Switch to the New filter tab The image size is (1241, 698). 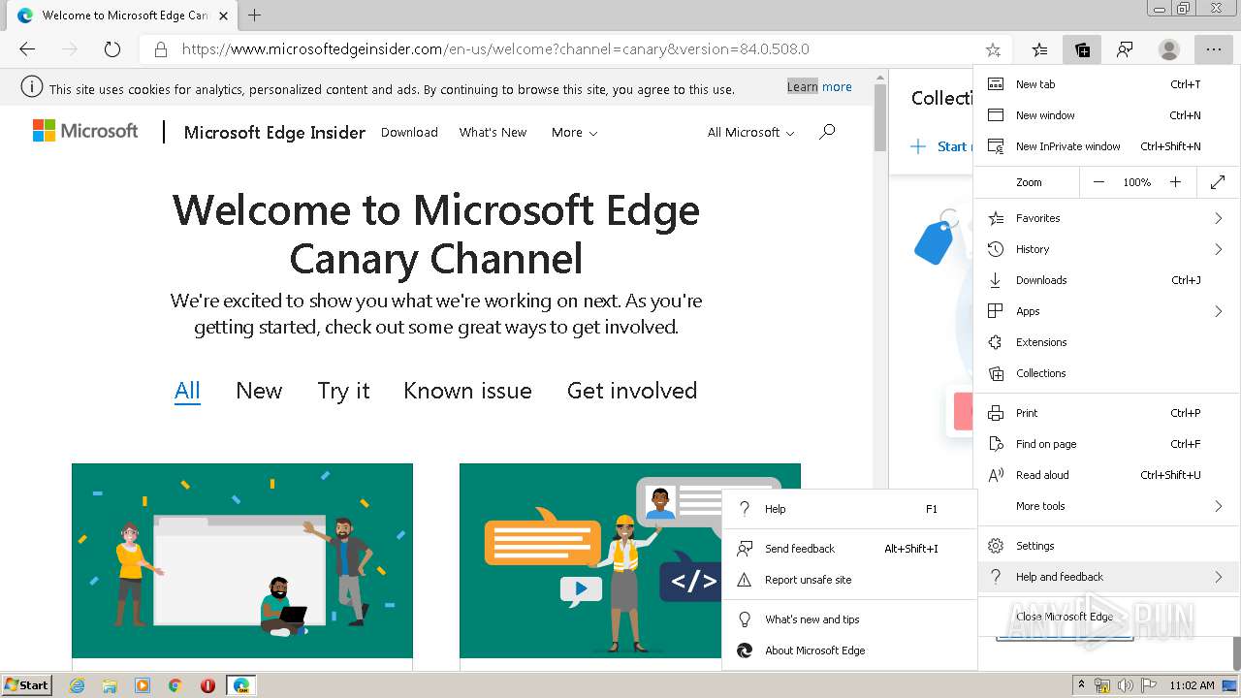tap(259, 391)
